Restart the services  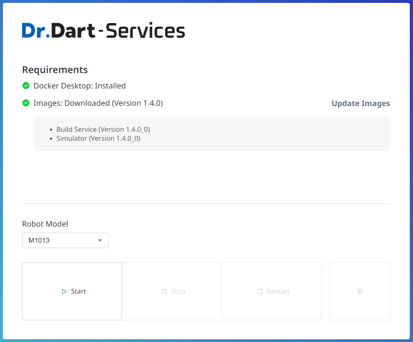tap(272, 291)
